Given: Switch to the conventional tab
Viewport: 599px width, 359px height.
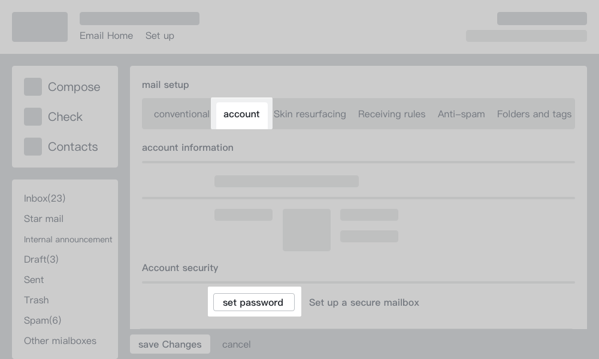Looking at the screenshot, I should coord(181,114).
